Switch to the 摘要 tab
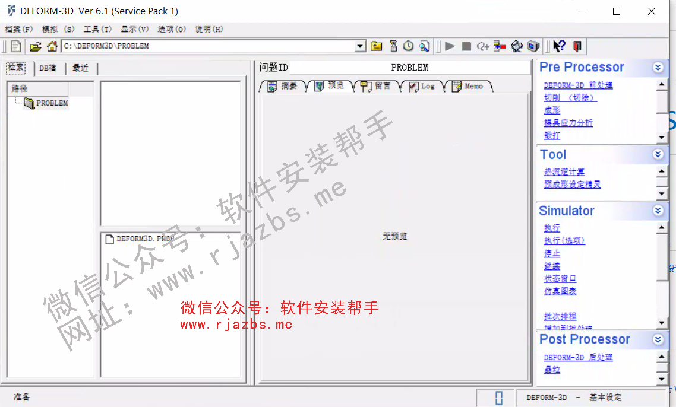 pos(283,86)
